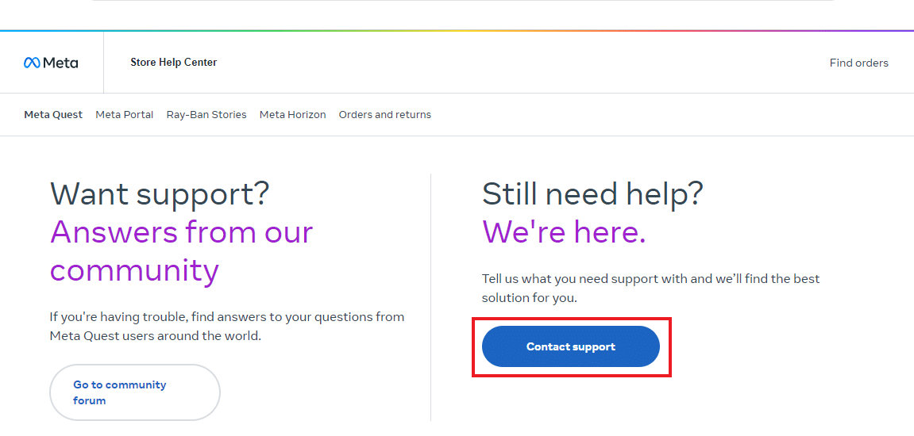This screenshot has width=914, height=436.
Task: Open the Orders and returns tab
Action: pos(384,114)
